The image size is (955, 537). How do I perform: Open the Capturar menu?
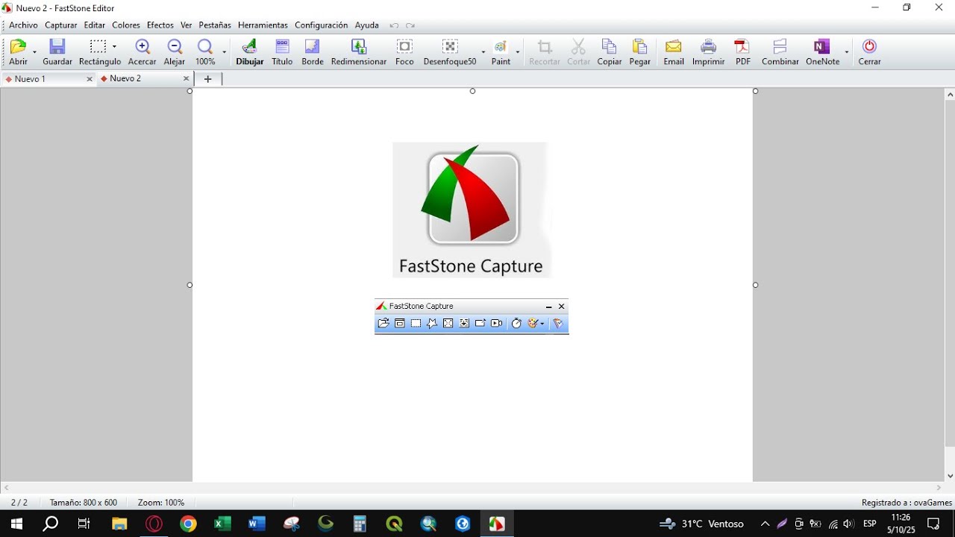pyautogui.click(x=61, y=25)
